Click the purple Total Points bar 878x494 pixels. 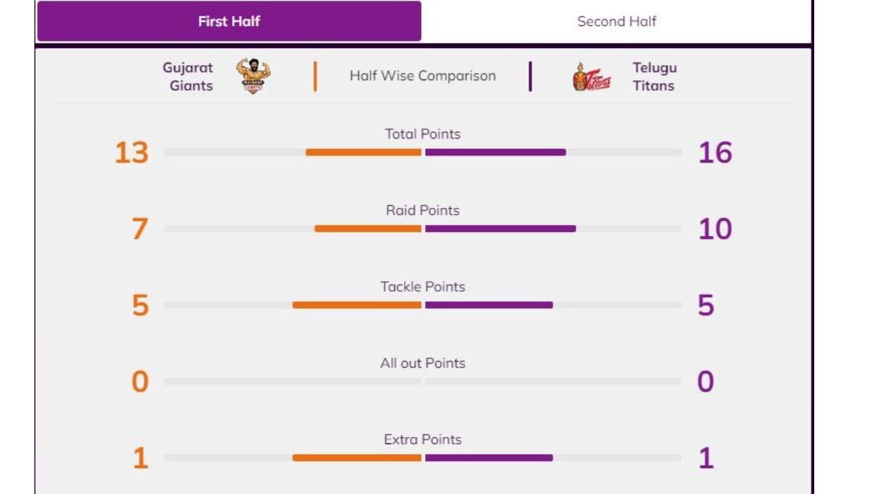point(495,152)
